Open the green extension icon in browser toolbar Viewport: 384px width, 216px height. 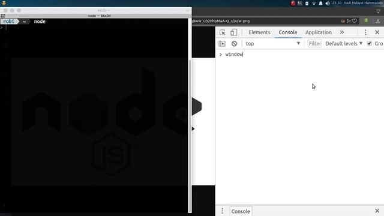(x=366, y=21)
